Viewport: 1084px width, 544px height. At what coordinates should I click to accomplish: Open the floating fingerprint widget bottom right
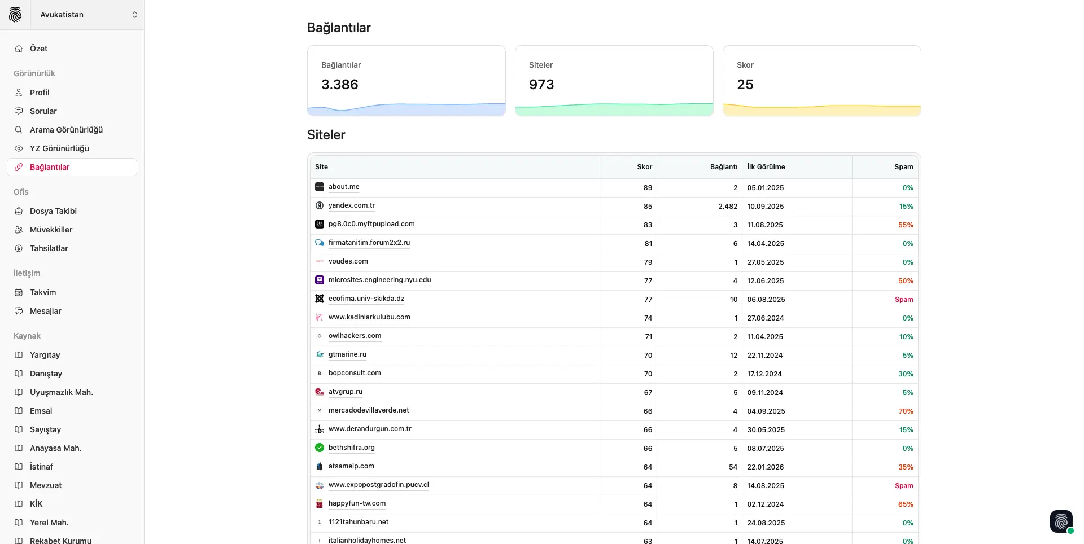point(1061,521)
